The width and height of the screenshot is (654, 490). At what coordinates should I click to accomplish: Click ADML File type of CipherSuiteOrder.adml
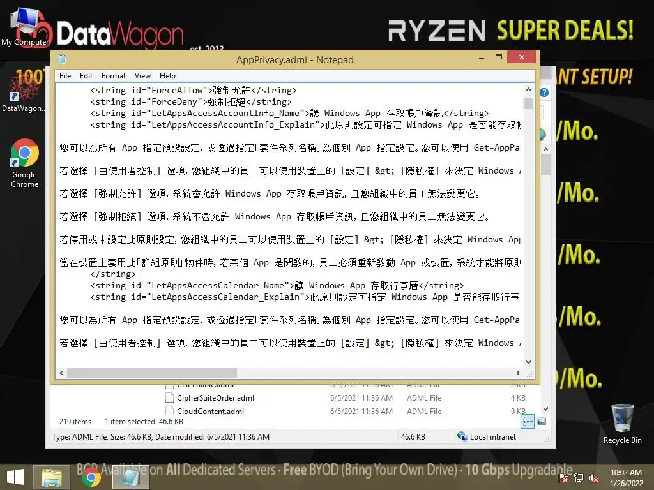point(424,398)
